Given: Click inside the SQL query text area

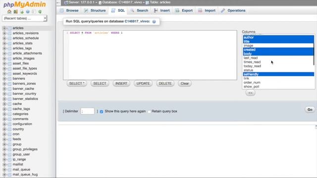Looking at the screenshot, I should (150, 55).
